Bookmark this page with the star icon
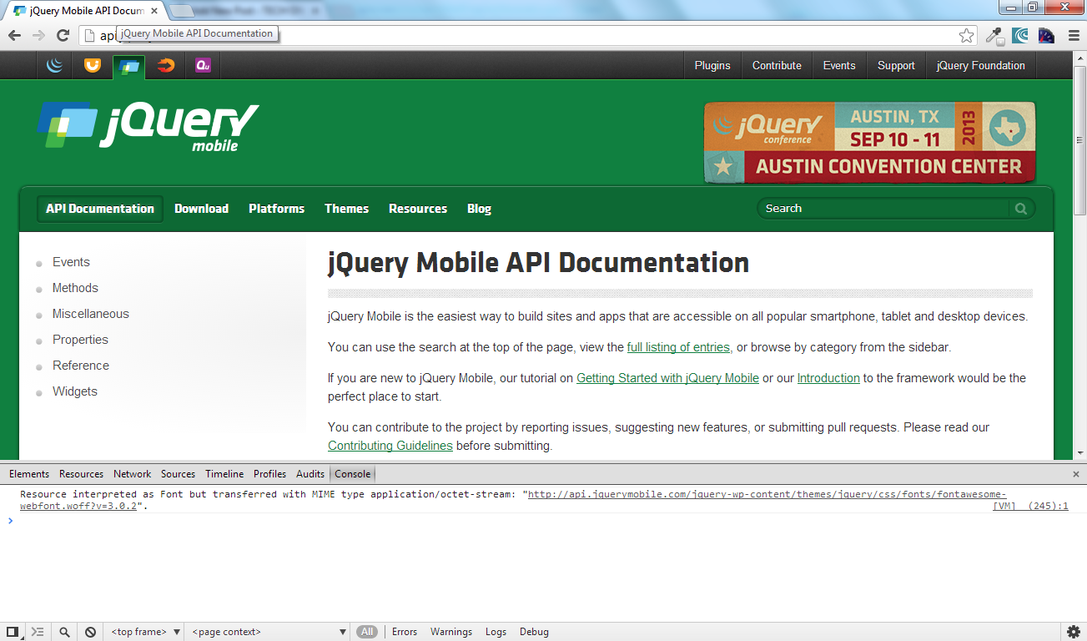 [x=966, y=35]
